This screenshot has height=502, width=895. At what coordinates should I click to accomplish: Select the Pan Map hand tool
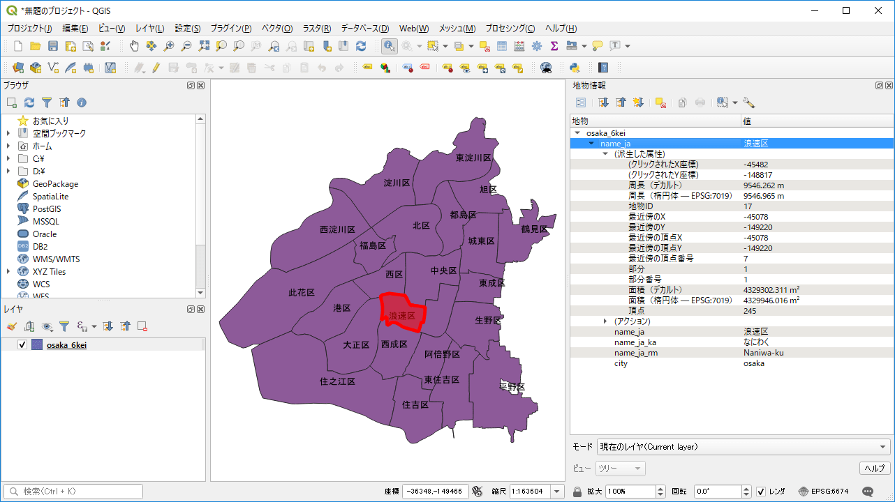tap(134, 46)
